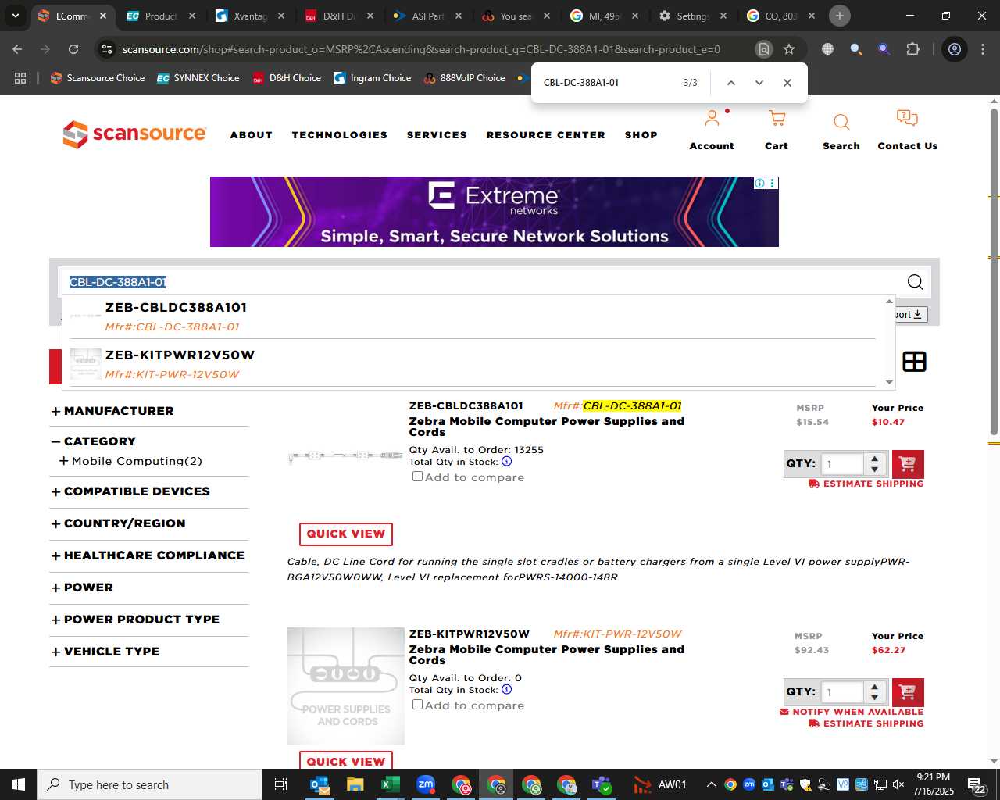Click Notify When Available link
The image size is (1000, 800).
pyautogui.click(x=852, y=712)
